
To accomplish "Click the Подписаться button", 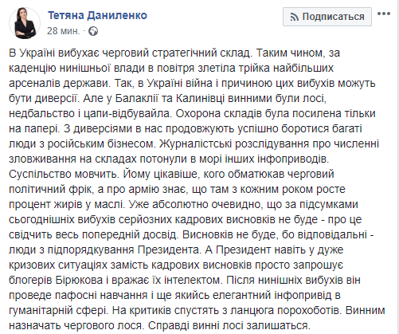I will pos(327,17).
